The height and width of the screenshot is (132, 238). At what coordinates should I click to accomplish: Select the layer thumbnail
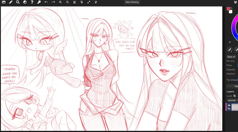coord(235,107)
